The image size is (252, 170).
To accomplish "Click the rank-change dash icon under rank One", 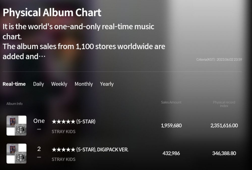I will click(x=39, y=129).
